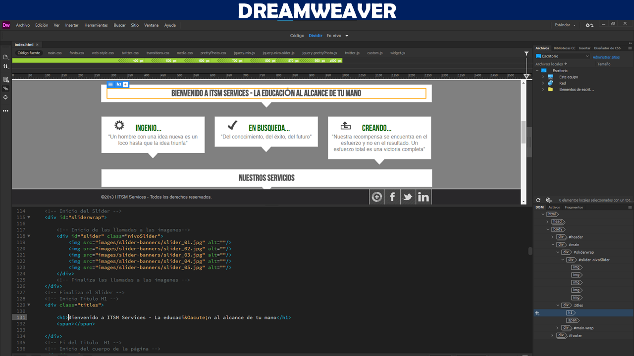Click the Live View options icon
Screen dimensions: 634x356
click(x=5, y=80)
